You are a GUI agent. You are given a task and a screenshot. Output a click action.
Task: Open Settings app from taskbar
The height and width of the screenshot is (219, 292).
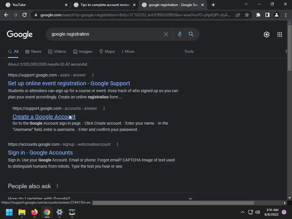(x=60, y=212)
